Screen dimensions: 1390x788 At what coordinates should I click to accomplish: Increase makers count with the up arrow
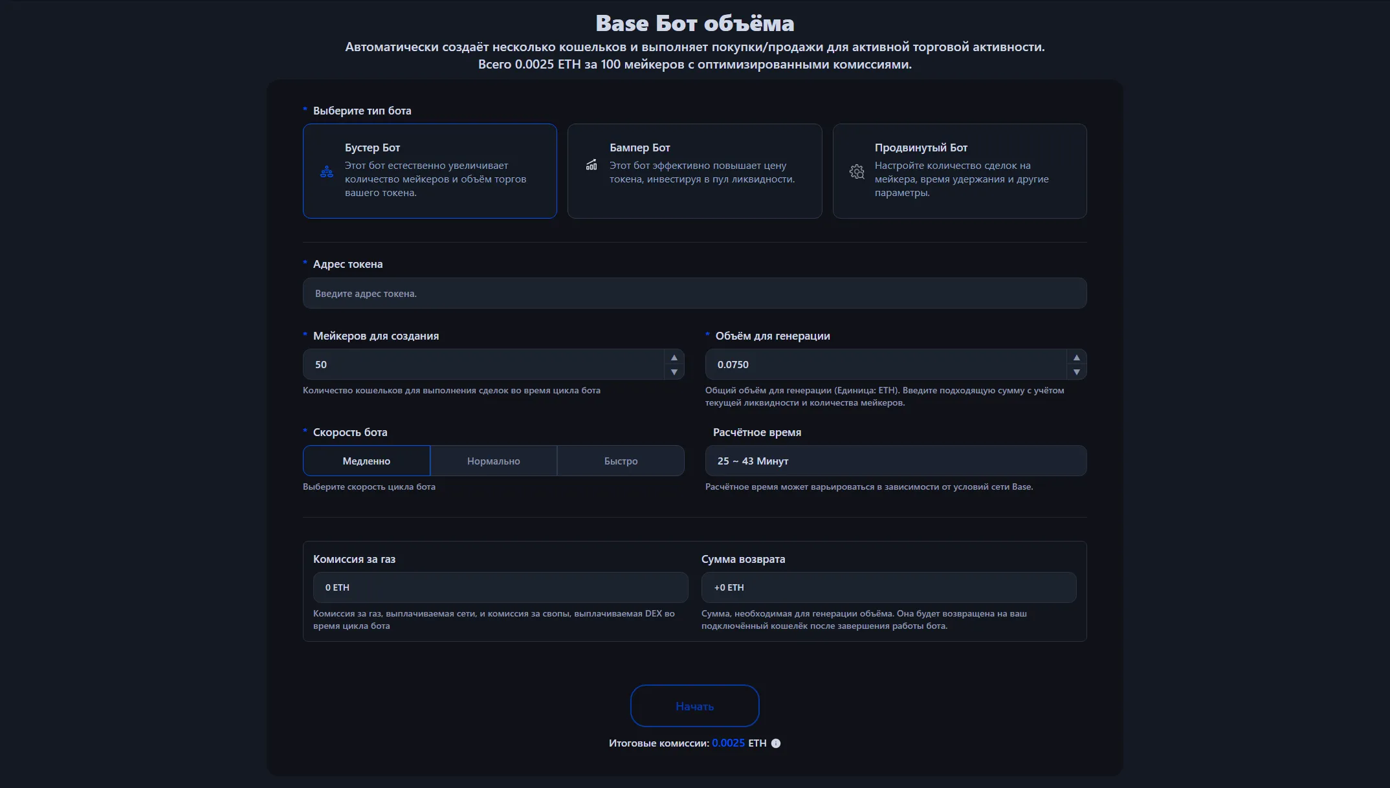point(674,358)
